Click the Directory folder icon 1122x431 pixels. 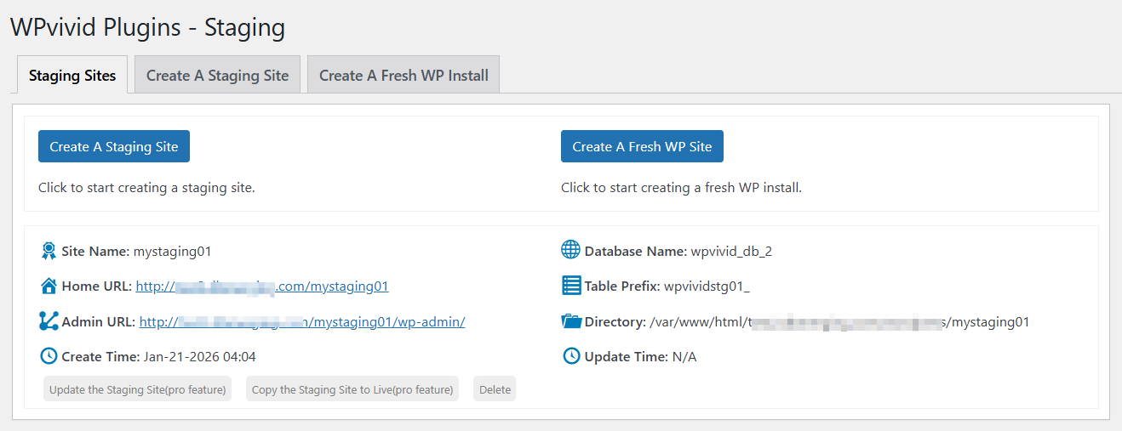pyautogui.click(x=571, y=321)
